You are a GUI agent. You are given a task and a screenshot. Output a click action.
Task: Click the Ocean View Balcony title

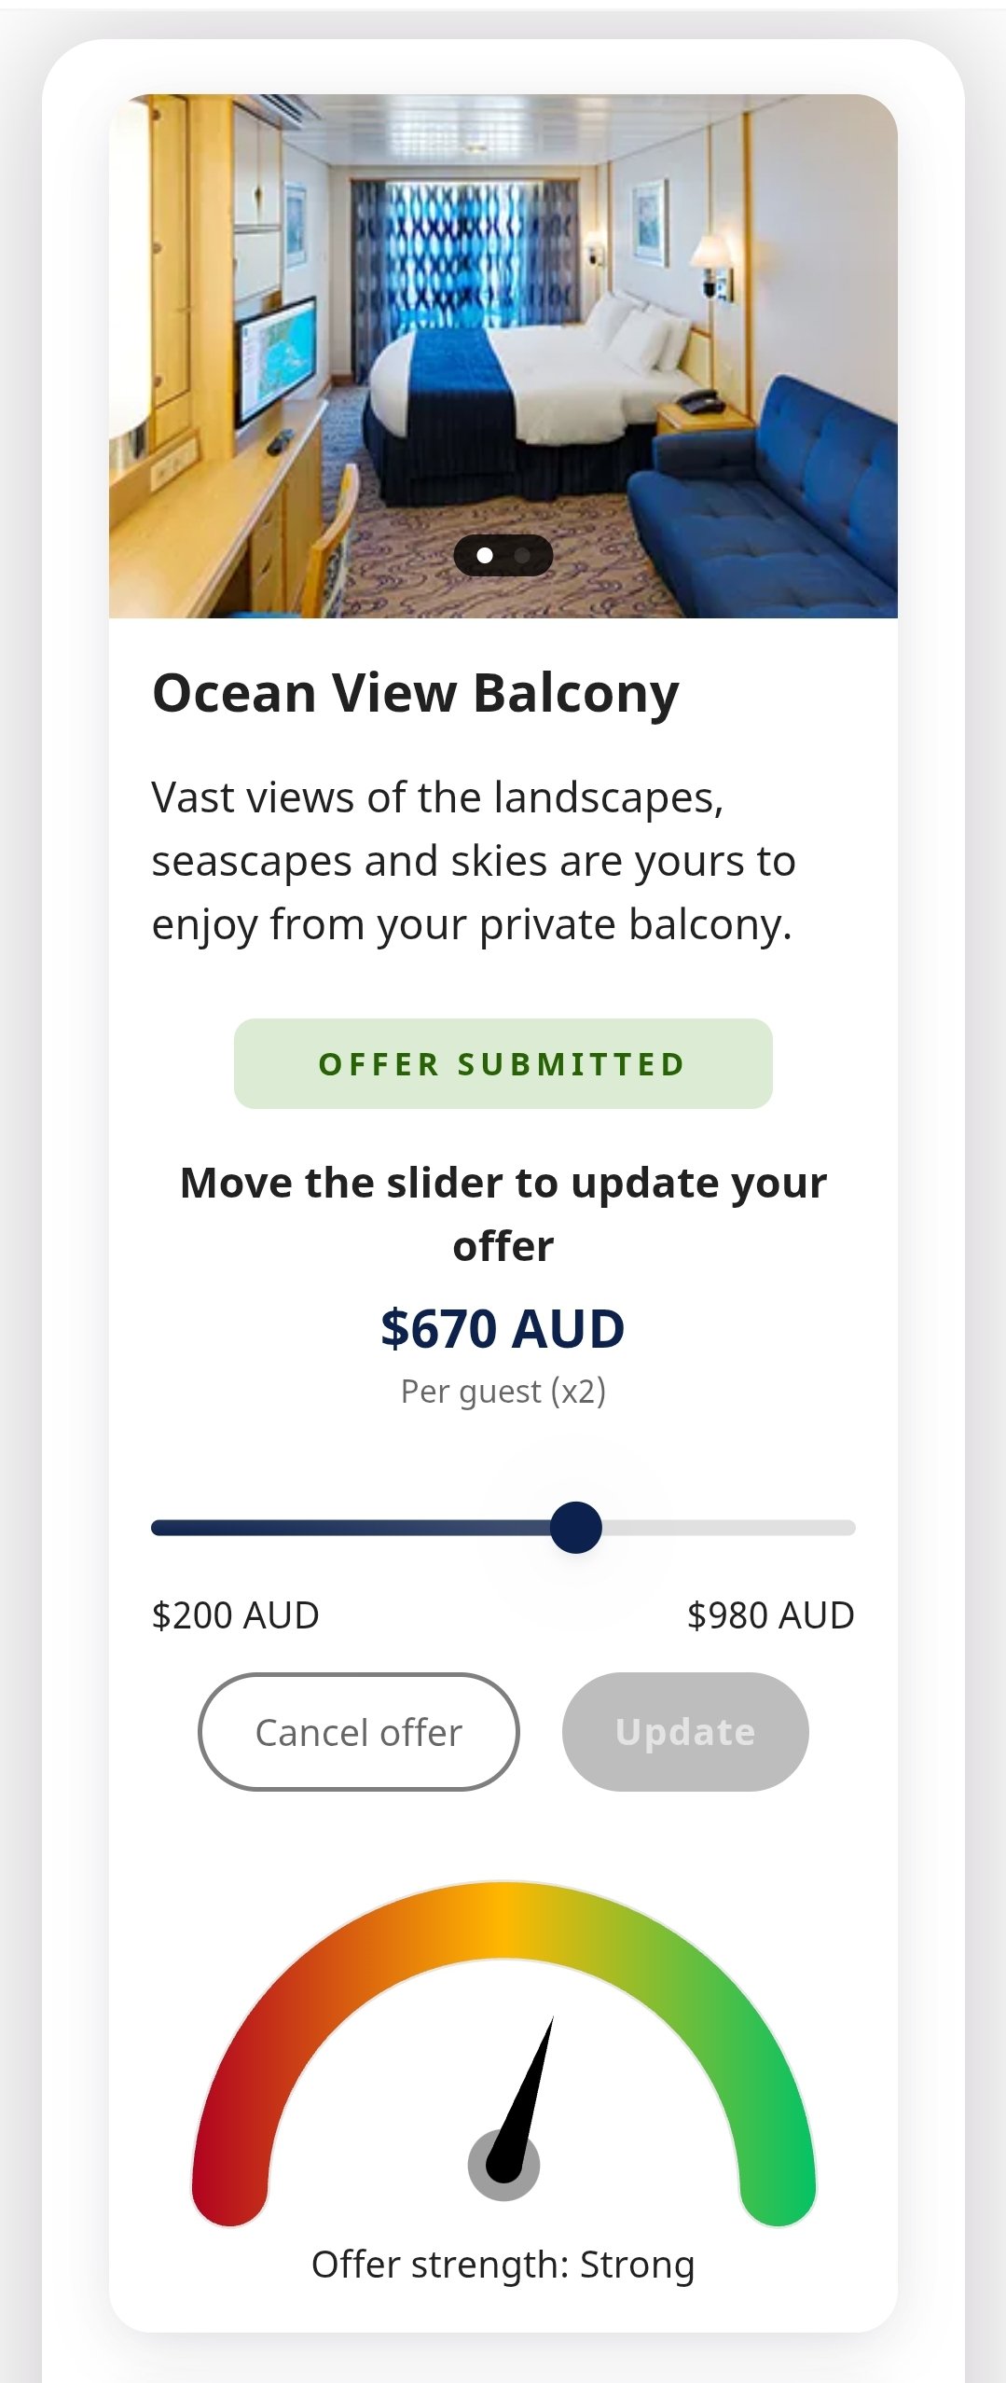(x=416, y=694)
